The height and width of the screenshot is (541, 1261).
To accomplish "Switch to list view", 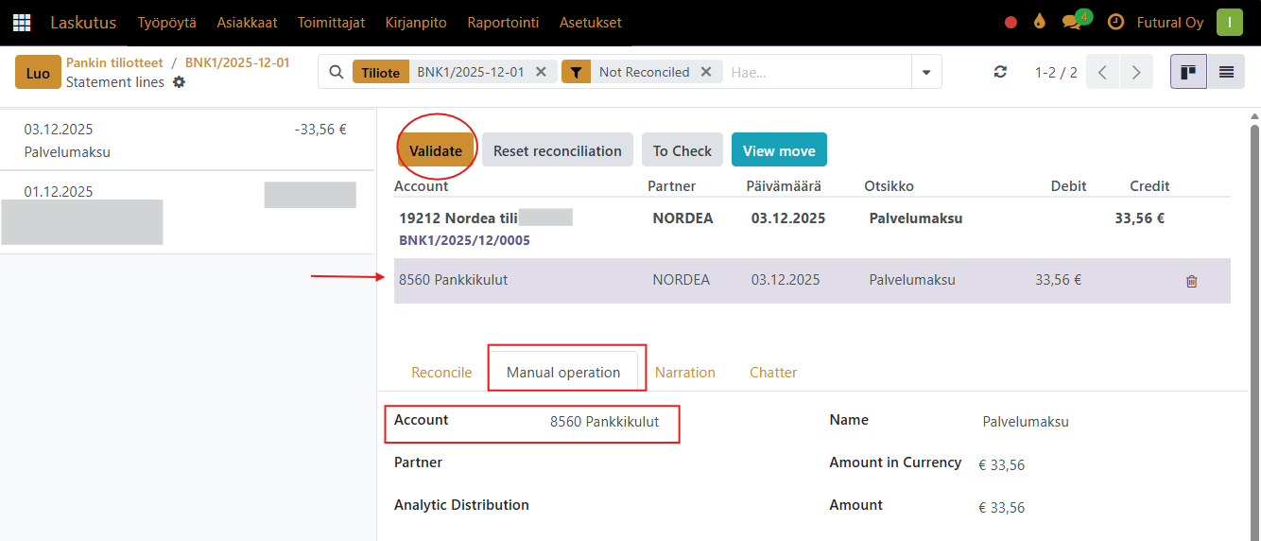I will point(1226,72).
